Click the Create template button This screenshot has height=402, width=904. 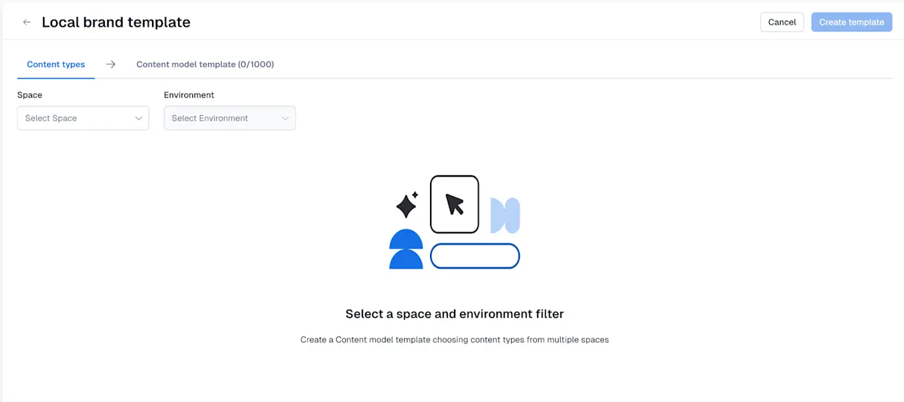click(851, 22)
